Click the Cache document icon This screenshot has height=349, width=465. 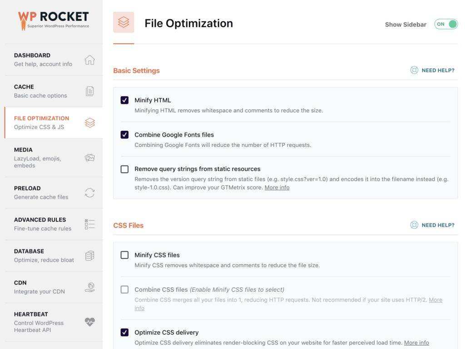(x=89, y=91)
